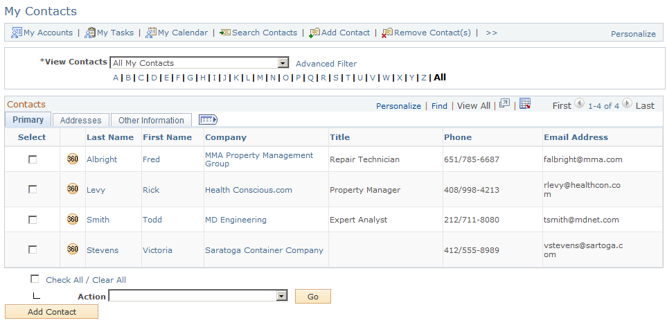Filter contacts by letter S
The width and height of the screenshot is (667, 323).
pos(336,78)
